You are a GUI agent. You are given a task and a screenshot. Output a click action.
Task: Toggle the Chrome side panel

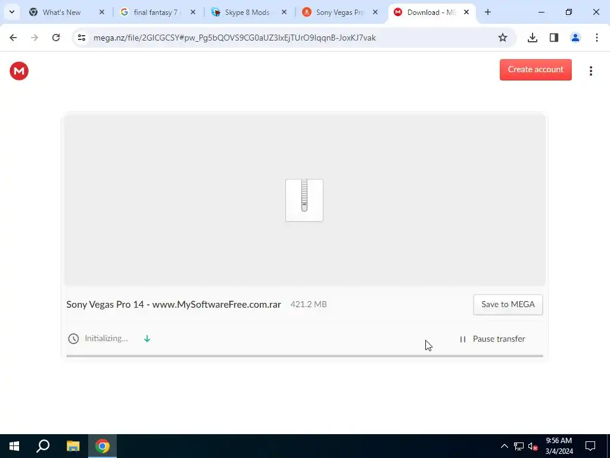point(553,38)
